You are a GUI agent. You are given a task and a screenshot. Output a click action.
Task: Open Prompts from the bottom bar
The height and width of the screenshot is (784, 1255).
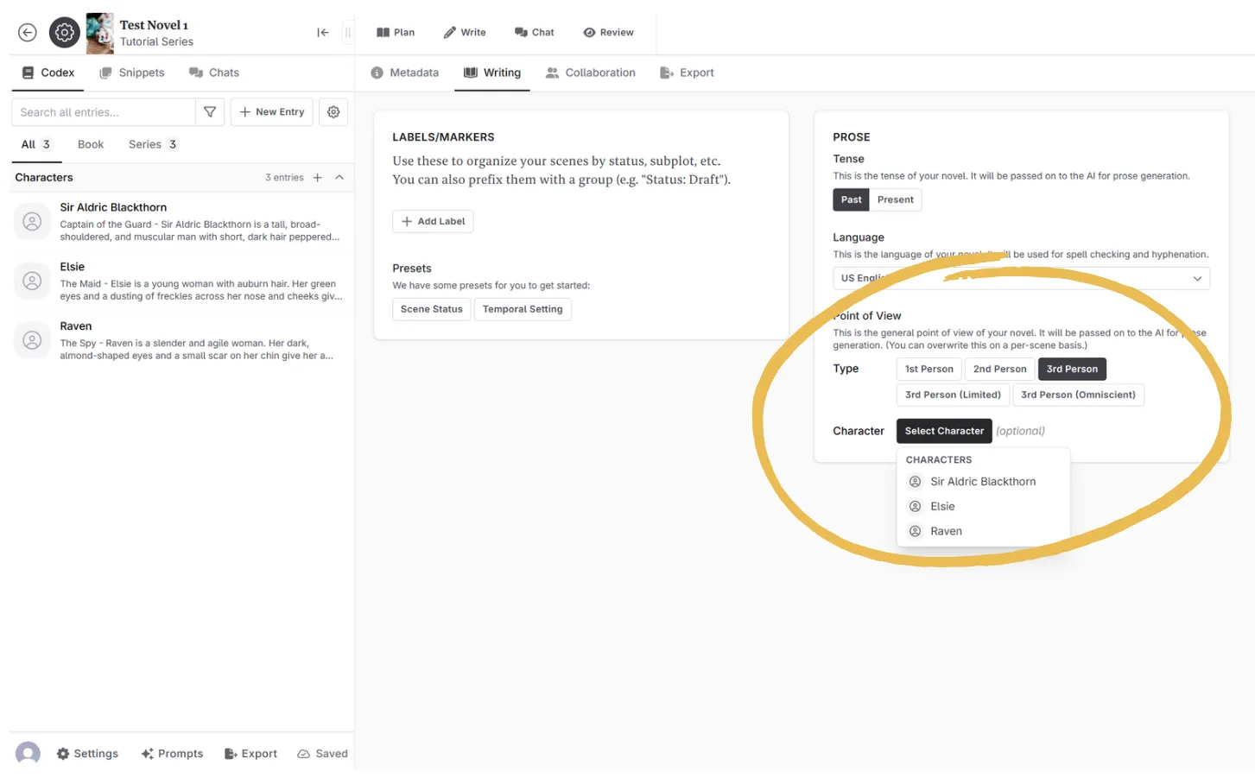[172, 754]
